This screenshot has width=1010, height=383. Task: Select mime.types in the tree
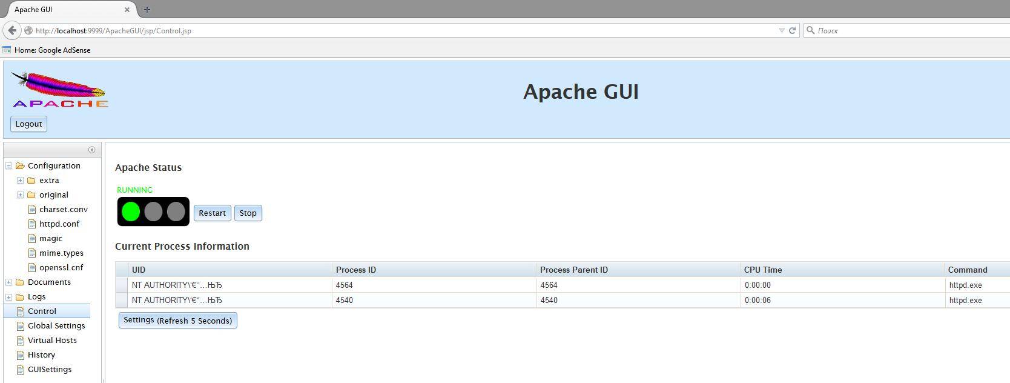pyautogui.click(x=61, y=253)
